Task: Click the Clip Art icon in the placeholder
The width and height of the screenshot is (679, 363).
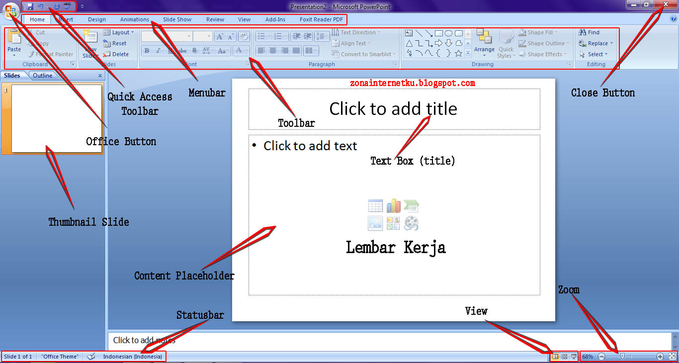Action: tap(394, 223)
